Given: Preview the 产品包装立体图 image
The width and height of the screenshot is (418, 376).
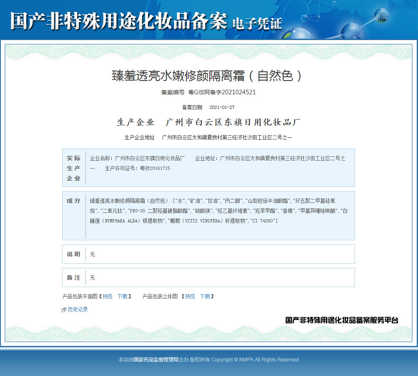Looking at the screenshot, I should [x=190, y=296].
